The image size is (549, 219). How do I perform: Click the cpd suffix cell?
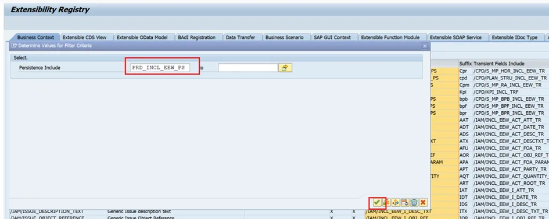465,78
